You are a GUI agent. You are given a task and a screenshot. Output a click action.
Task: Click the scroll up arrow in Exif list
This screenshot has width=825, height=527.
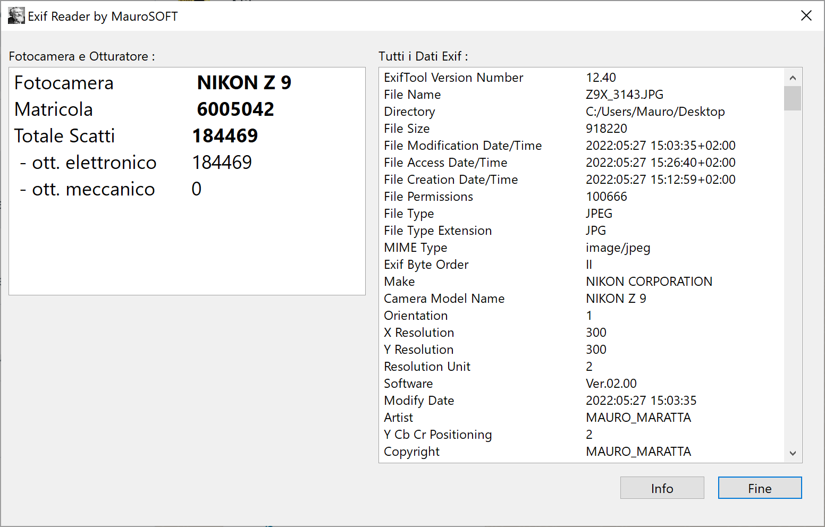click(x=793, y=78)
